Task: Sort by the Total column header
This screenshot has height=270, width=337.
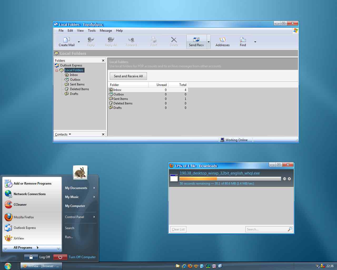Action: tap(178, 85)
